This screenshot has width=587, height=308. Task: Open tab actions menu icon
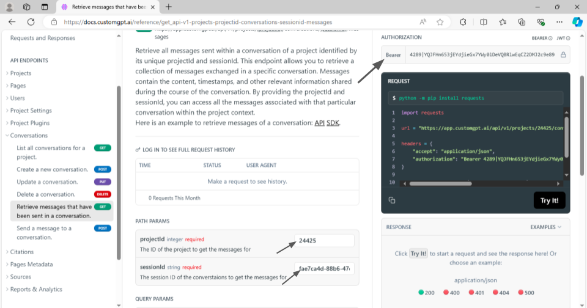[45, 7]
